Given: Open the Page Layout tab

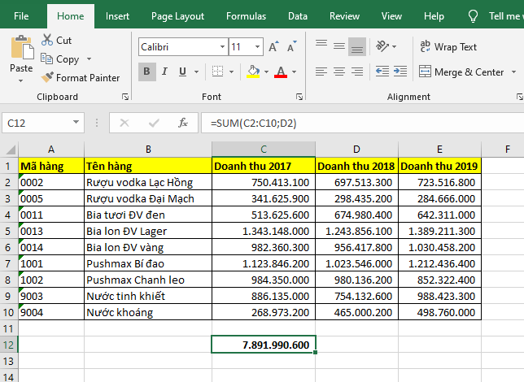Looking at the screenshot, I should coord(177,15).
